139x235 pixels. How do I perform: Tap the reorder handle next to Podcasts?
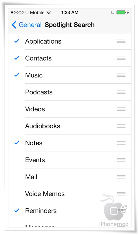pyautogui.click(x=121, y=92)
